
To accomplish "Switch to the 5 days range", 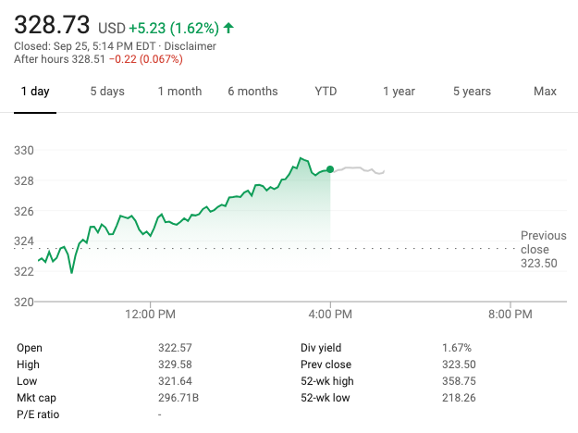I will tap(106, 92).
